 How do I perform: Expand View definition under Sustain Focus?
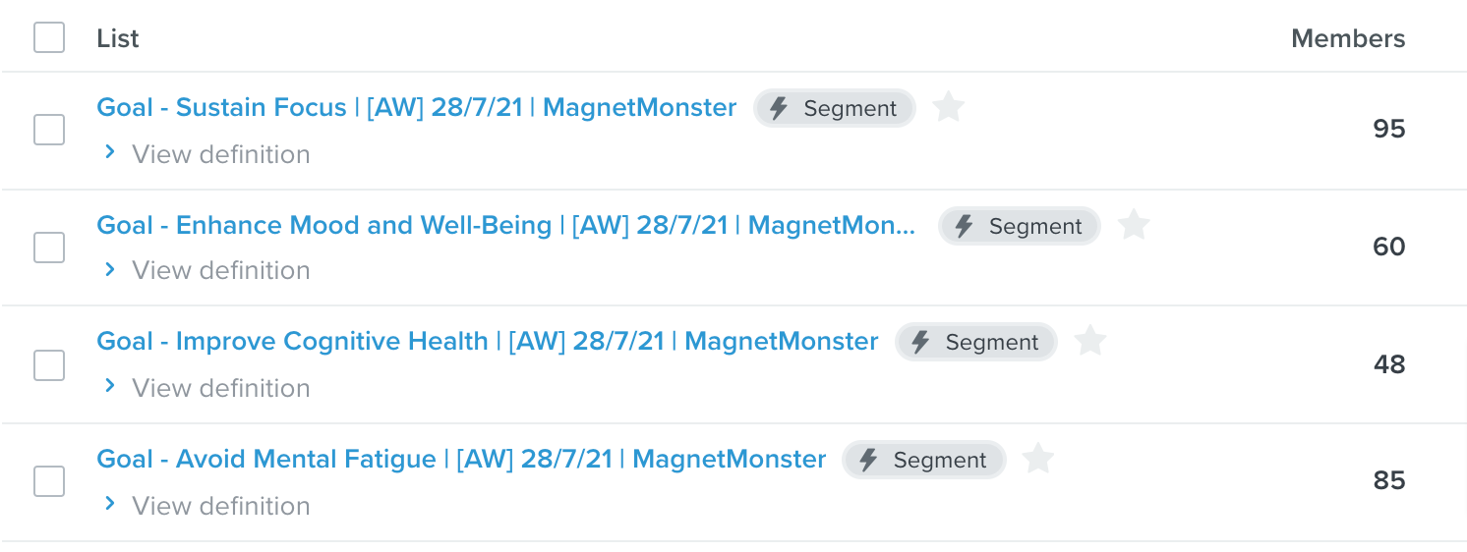pos(207,154)
